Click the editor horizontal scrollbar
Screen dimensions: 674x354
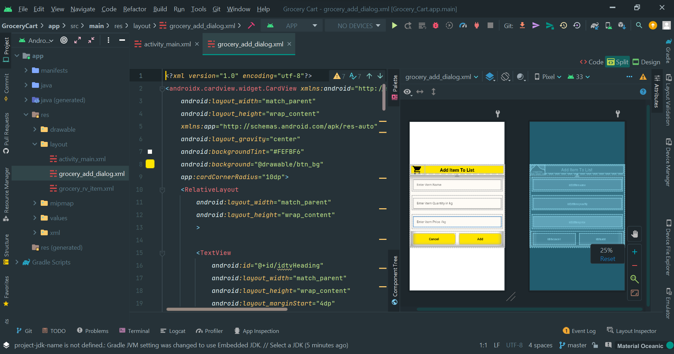click(227, 309)
